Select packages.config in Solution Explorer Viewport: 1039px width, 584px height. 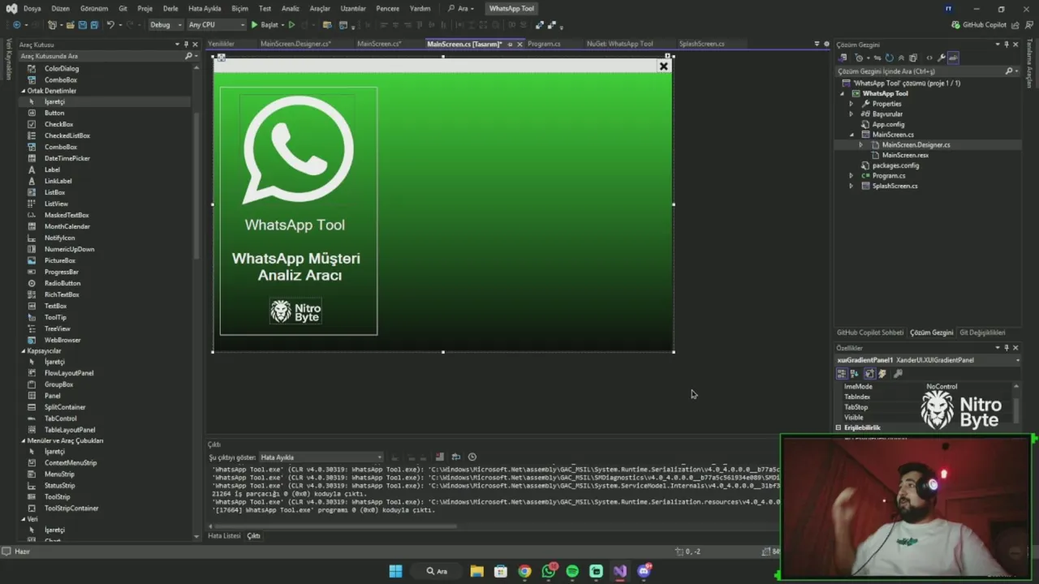point(895,165)
